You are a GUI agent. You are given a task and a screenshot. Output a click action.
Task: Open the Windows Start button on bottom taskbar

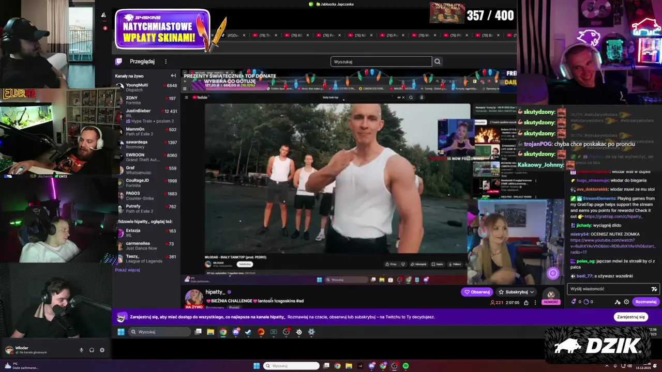pos(257,366)
